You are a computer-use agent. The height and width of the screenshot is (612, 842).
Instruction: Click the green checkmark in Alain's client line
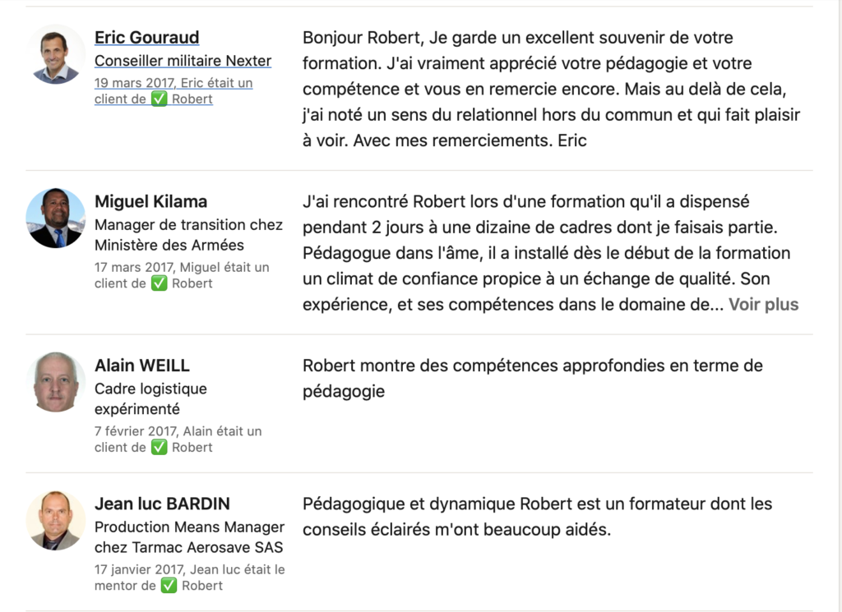click(x=160, y=448)
